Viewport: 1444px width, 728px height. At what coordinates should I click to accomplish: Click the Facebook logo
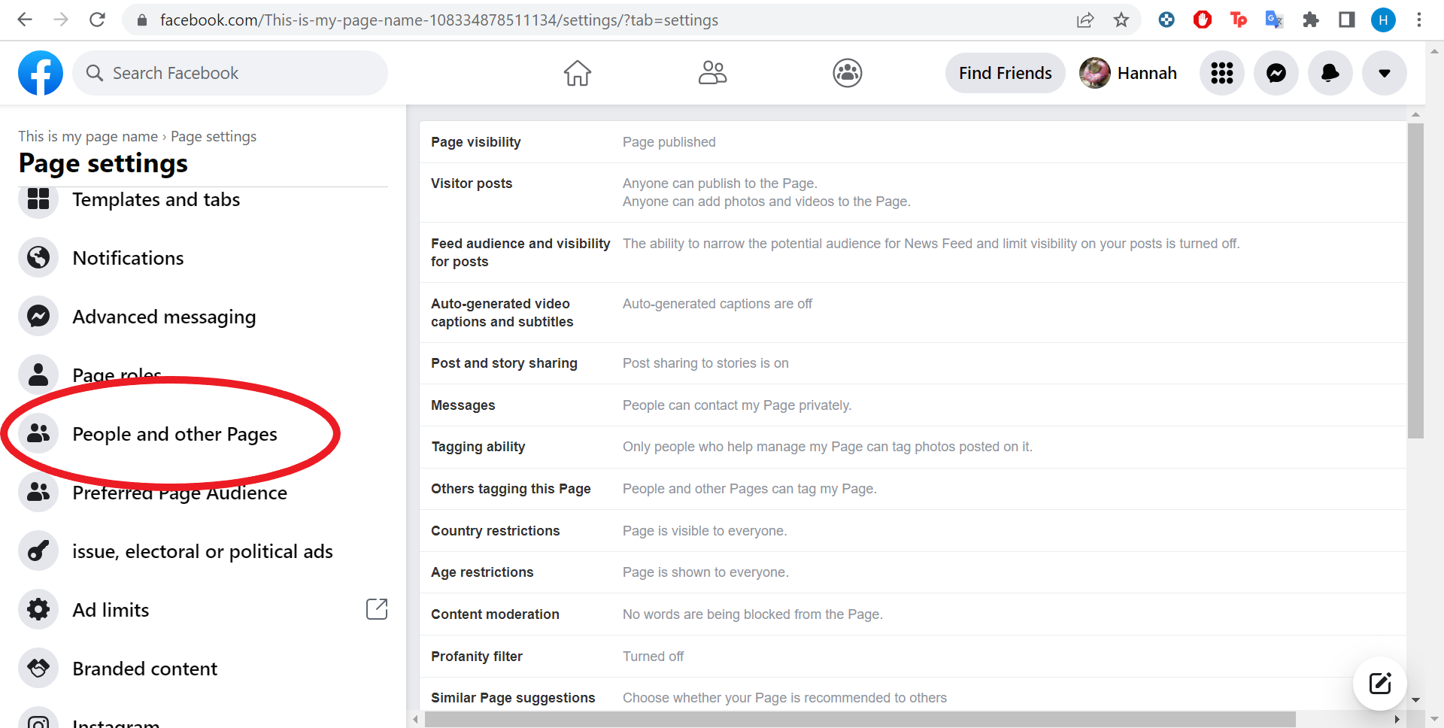pos(41,73)
